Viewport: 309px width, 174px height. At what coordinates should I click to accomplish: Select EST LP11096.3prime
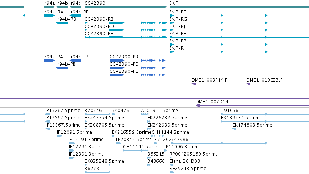coord(165,150)
